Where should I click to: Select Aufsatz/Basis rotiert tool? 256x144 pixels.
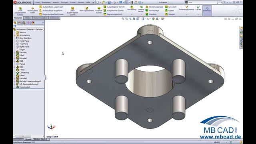click(x=33, y=10)
